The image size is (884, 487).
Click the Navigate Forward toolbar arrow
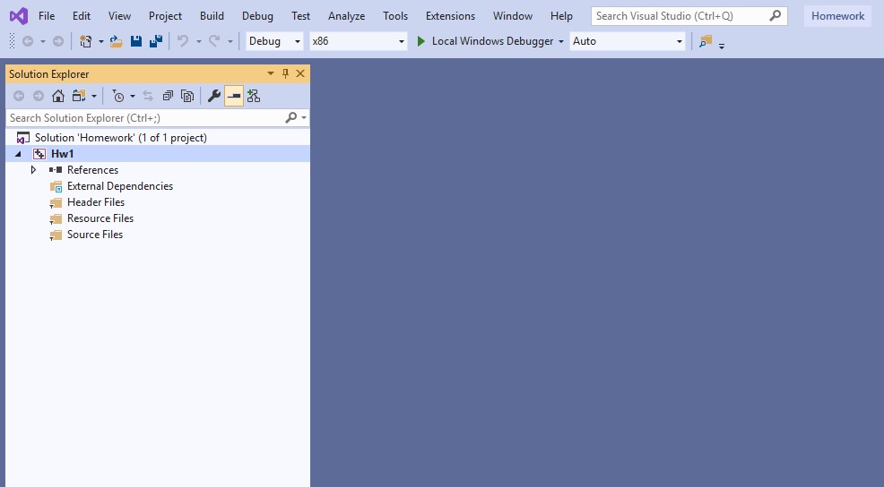click(x=58, y=41)
